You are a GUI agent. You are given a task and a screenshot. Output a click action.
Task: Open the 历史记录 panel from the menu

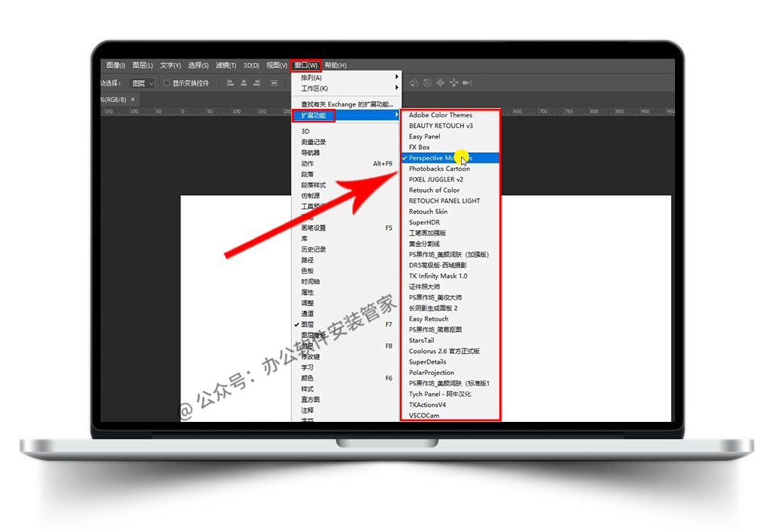(314, 250)
